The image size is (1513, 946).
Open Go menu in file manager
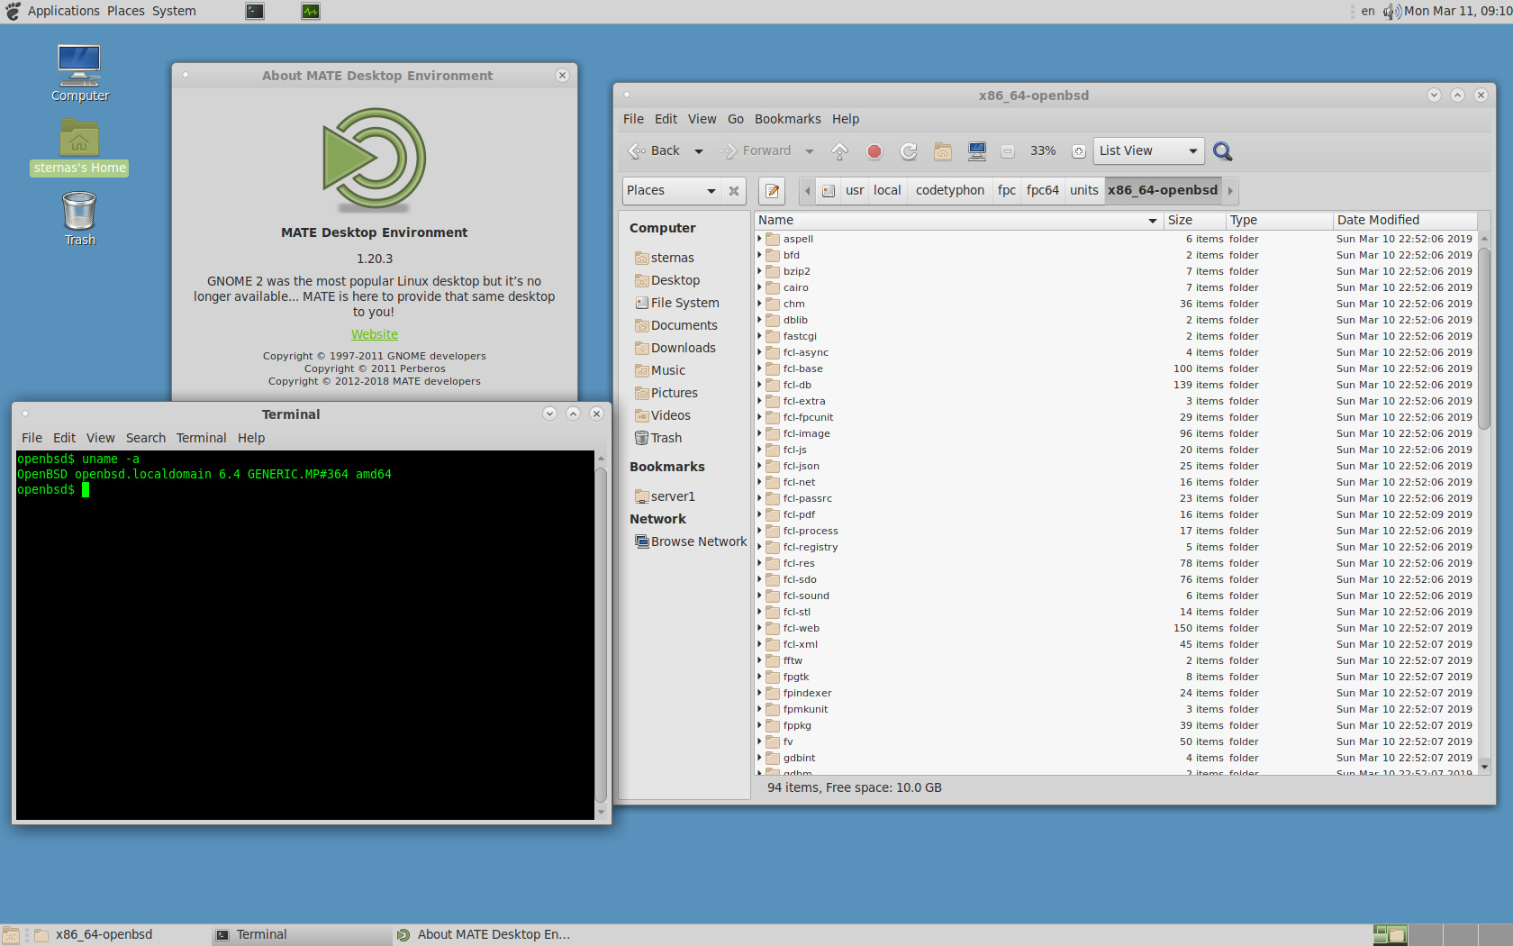[x=736, y=119]
